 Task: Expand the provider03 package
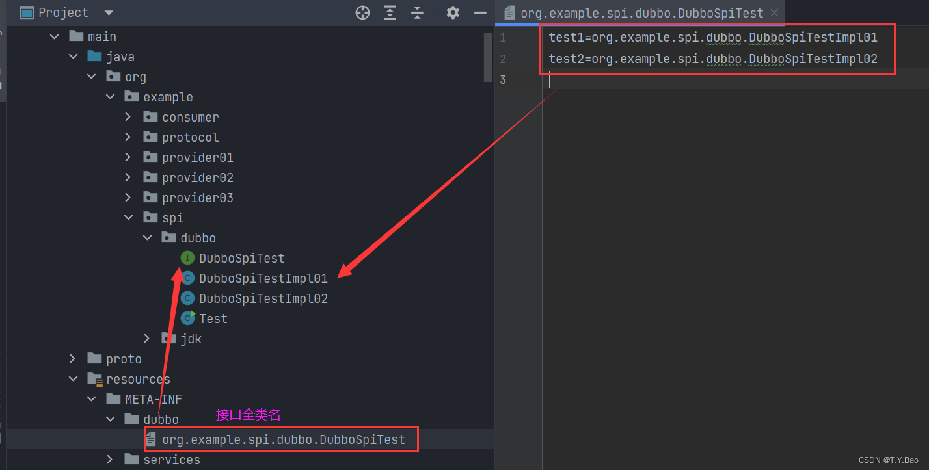tap(128, 198)
